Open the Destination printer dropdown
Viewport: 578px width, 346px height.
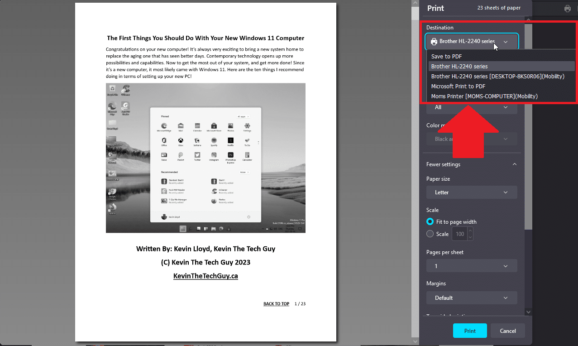[472, 41]
